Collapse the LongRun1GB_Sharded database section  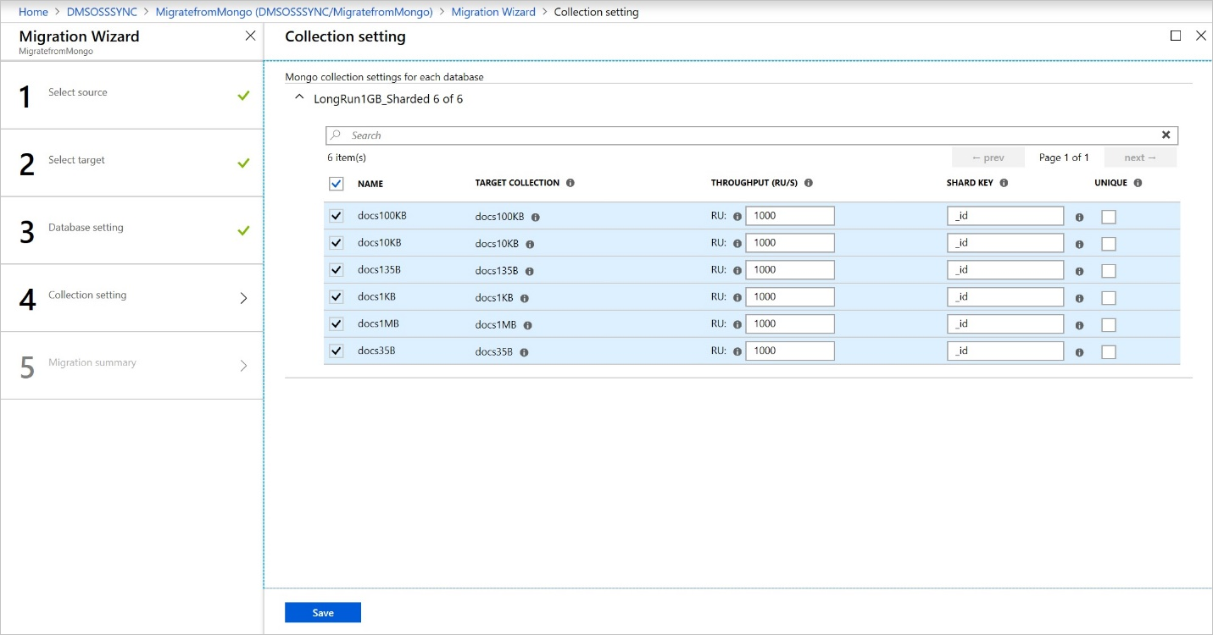tap(298, 98)
